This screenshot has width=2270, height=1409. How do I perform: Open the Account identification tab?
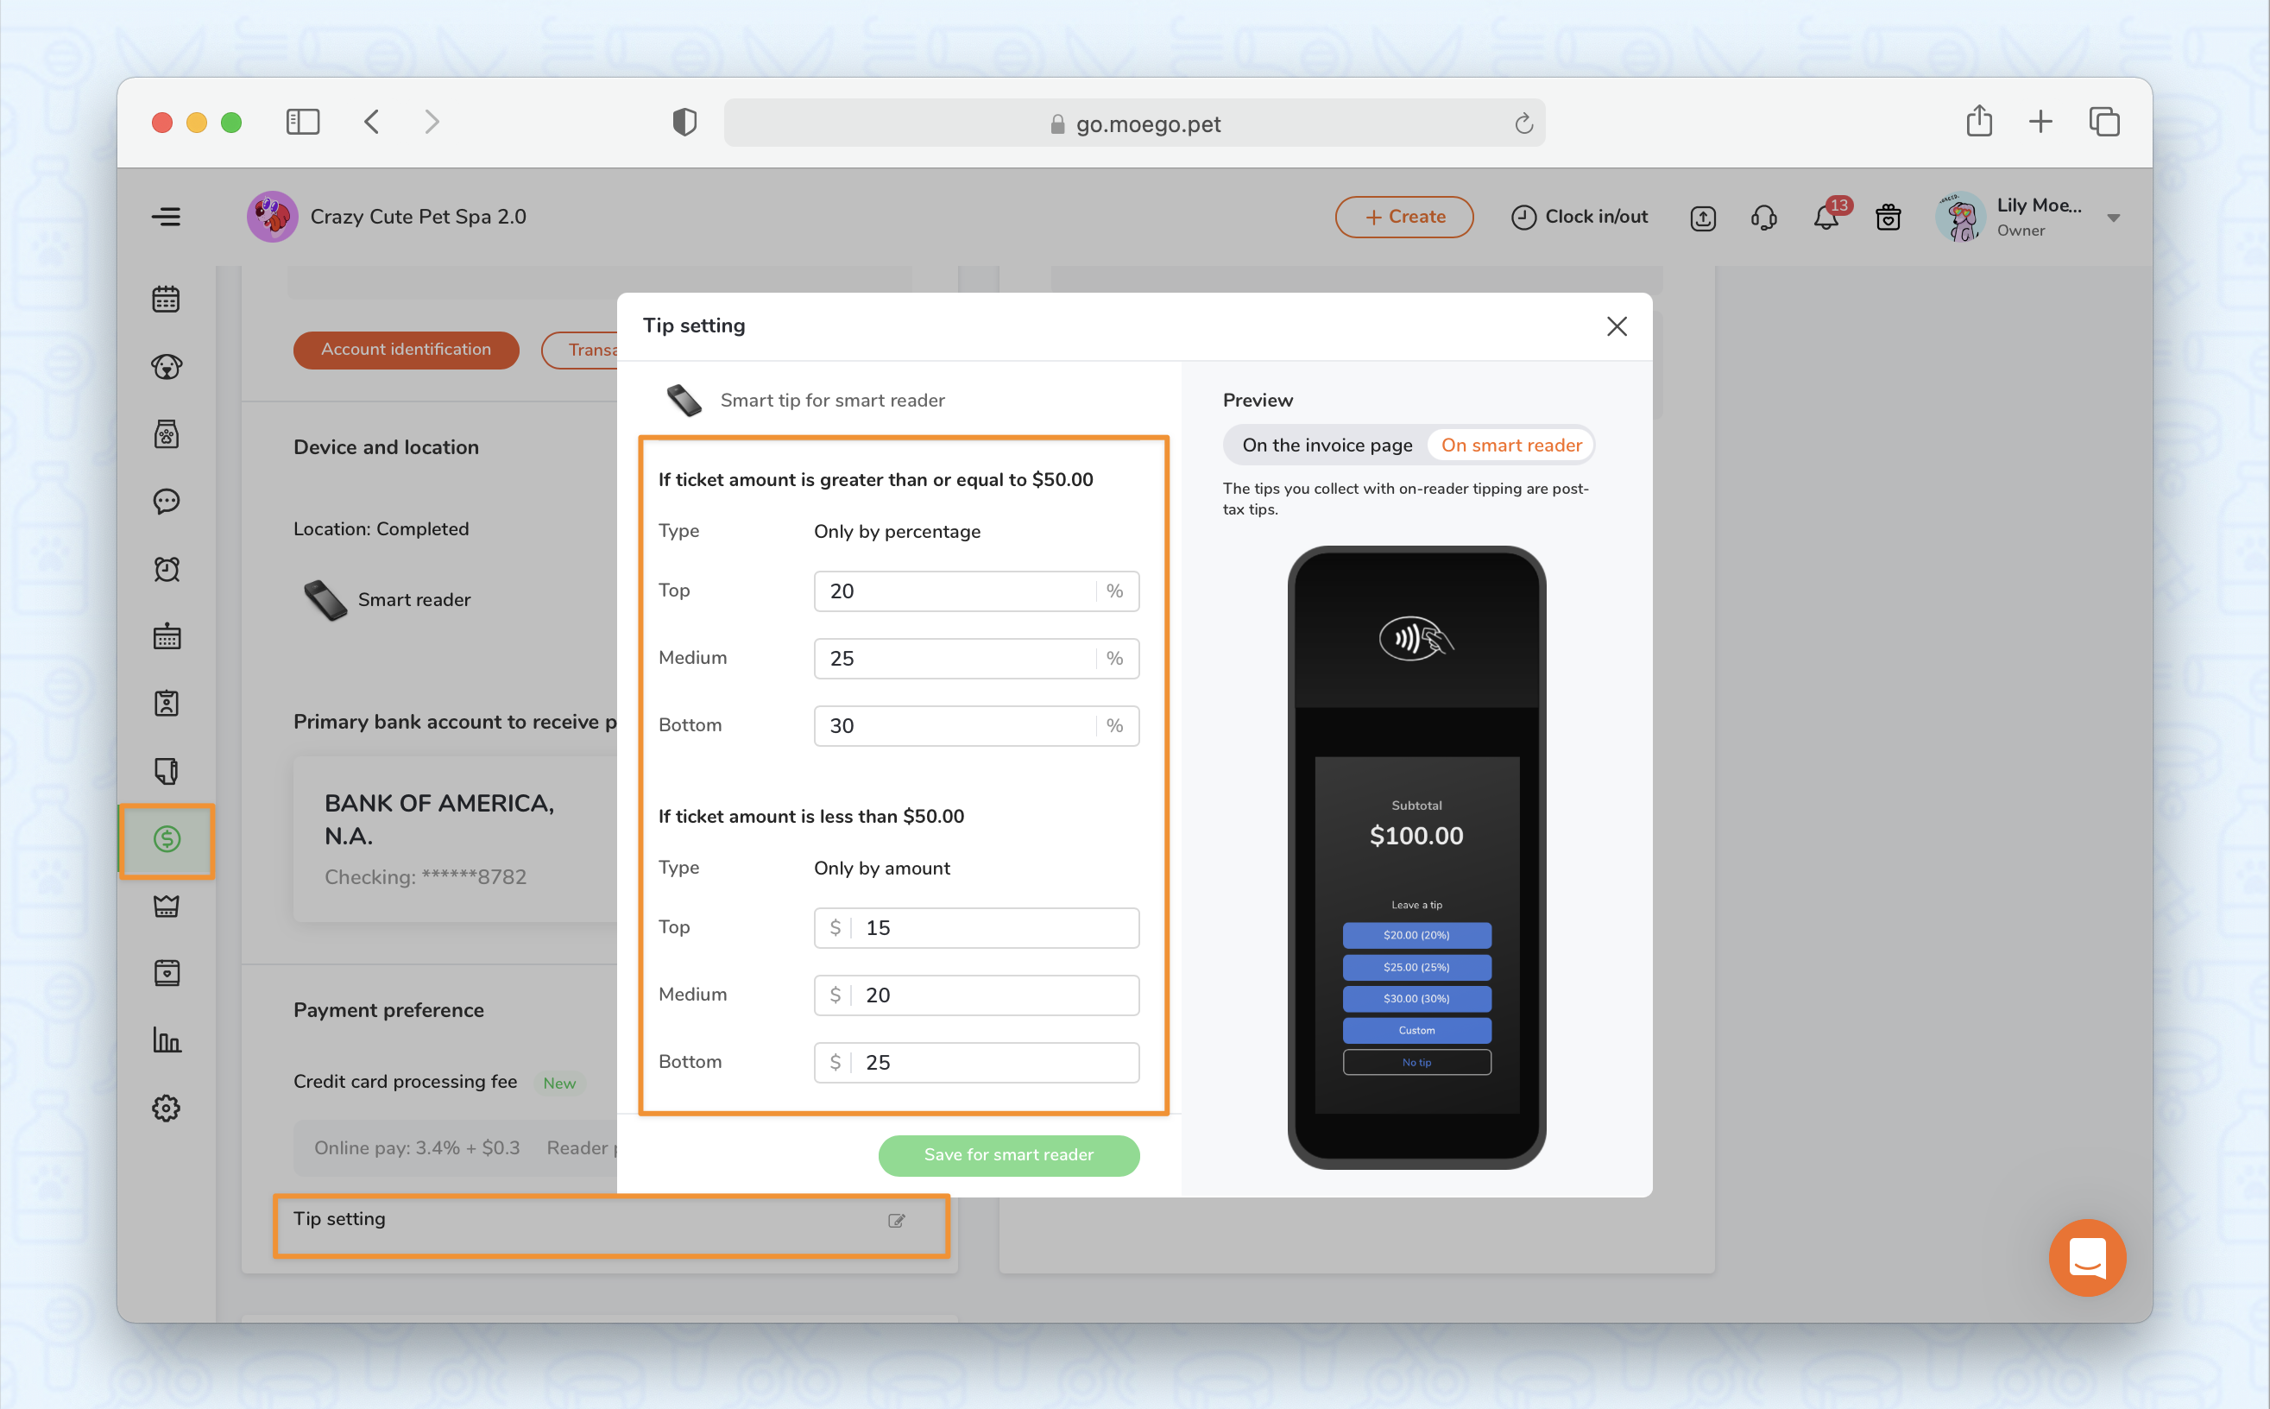[x=405, y=350]
